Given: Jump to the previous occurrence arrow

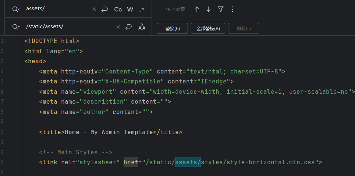Looking at the screenshot, I should point(197,9).
